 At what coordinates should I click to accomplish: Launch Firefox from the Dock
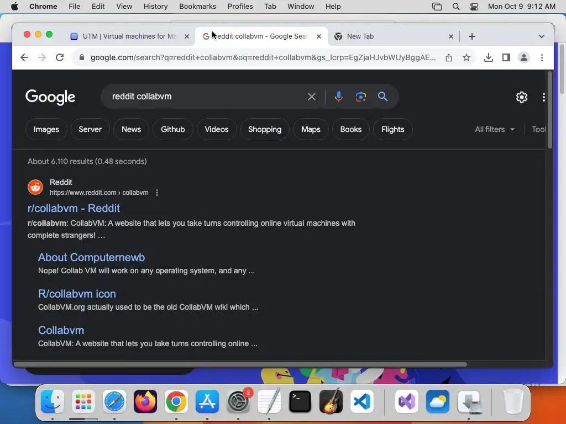(145, 401)
